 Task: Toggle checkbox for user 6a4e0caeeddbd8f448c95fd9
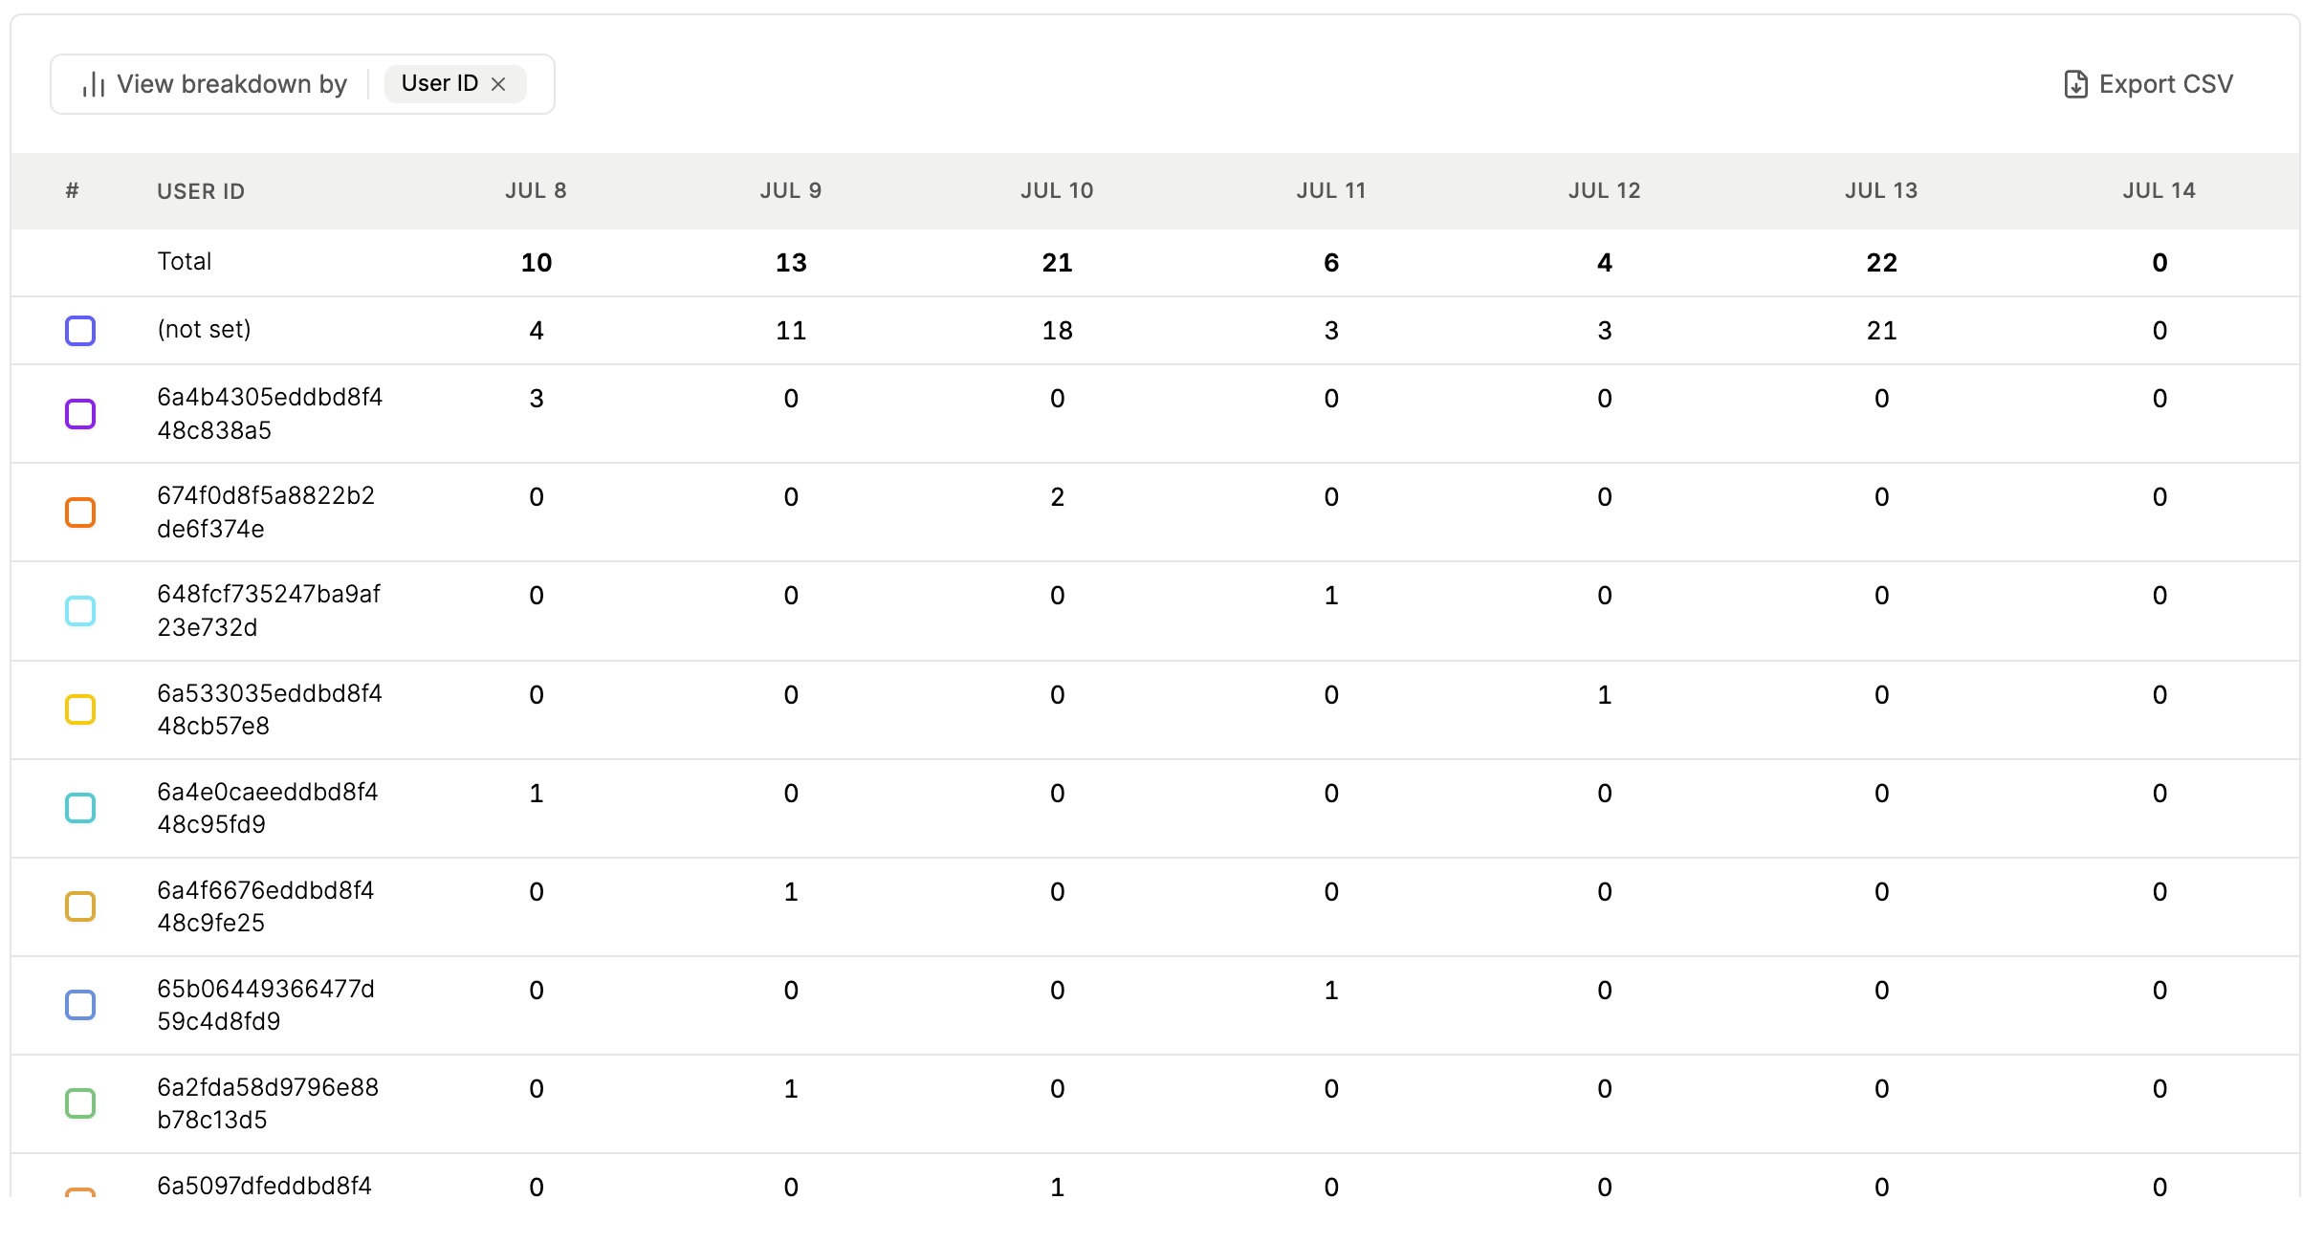pos(80,808)
